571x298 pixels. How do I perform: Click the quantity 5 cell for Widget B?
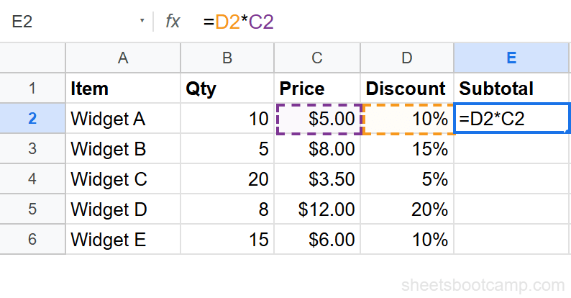[227, 148]
